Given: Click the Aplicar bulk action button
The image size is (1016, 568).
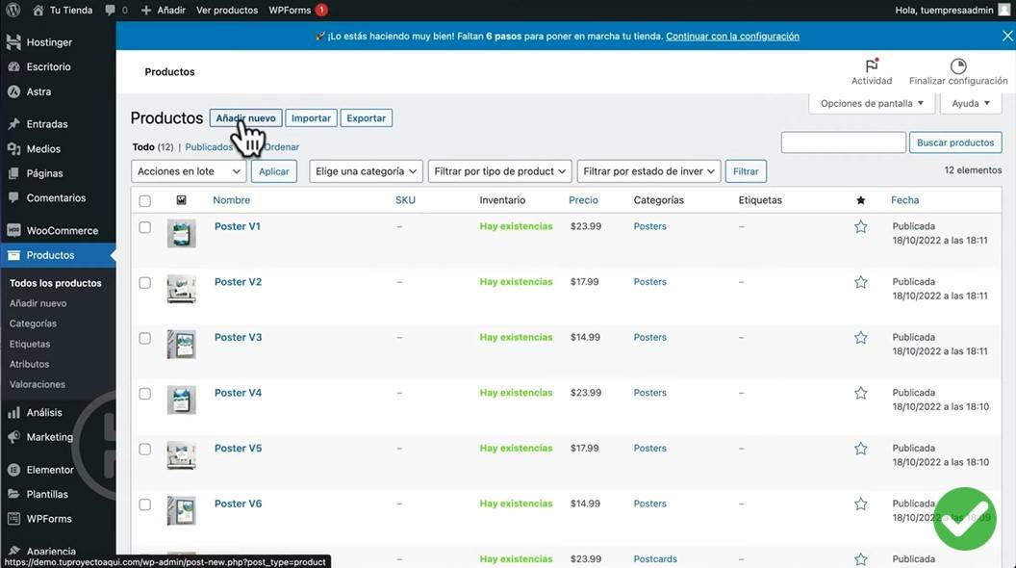Looking at the screenshot, I should pyautogui.click(x=274, y=171).
